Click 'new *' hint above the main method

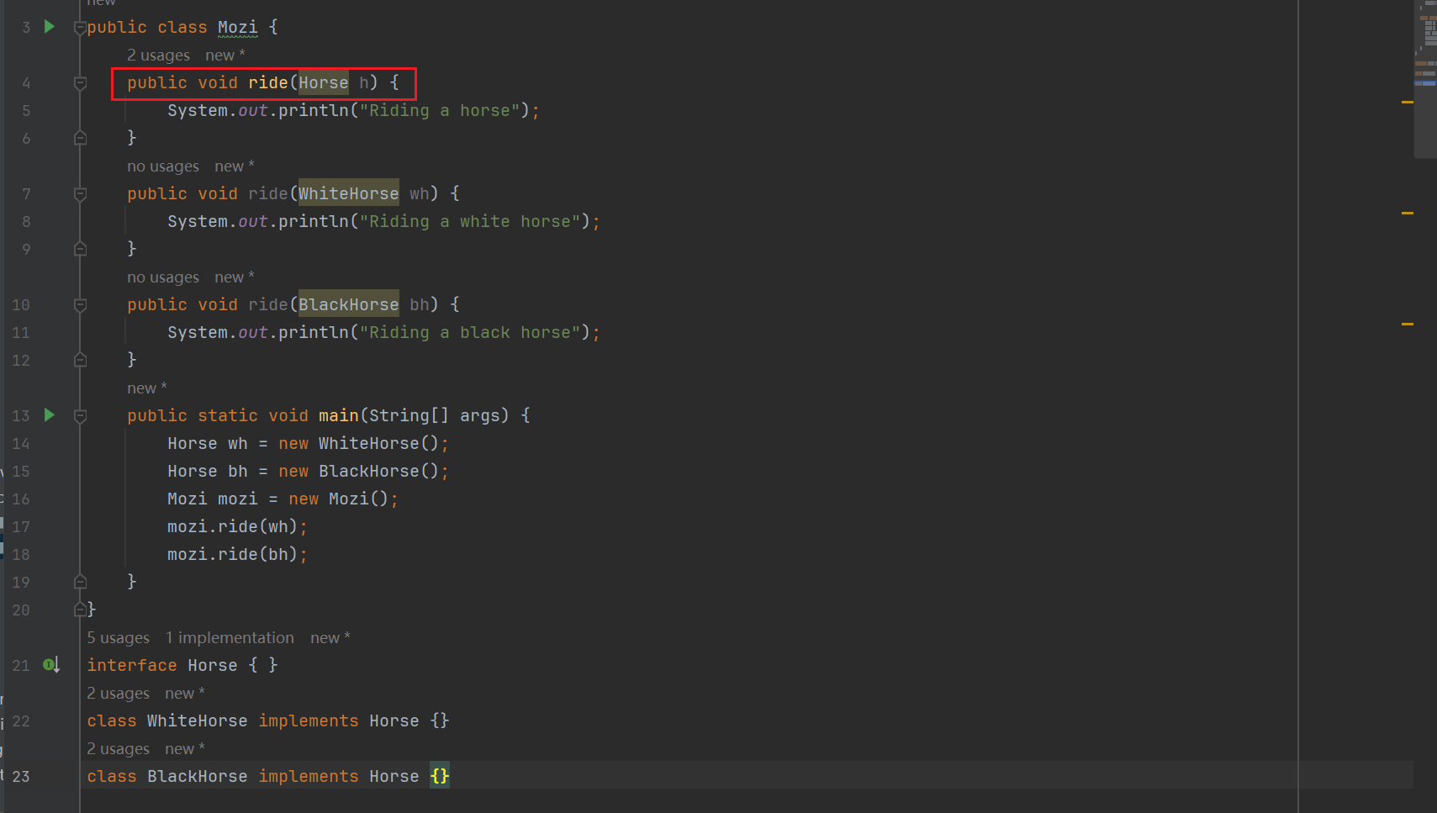[x=147, y=388]
